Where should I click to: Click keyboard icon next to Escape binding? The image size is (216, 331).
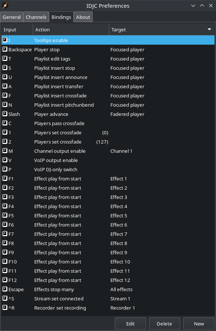pyautogui.click(x=5, y=289)
